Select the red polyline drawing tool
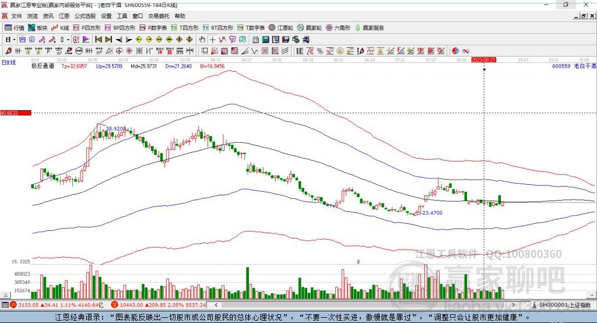 [223, 40]
